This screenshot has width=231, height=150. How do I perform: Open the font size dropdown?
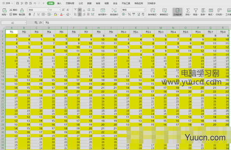(59, 10)
